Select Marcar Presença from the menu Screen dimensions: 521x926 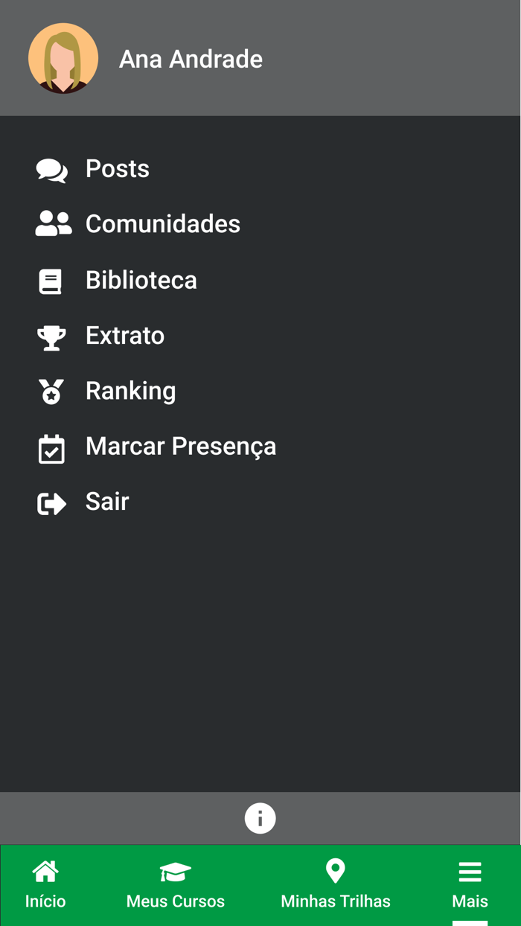181,446
